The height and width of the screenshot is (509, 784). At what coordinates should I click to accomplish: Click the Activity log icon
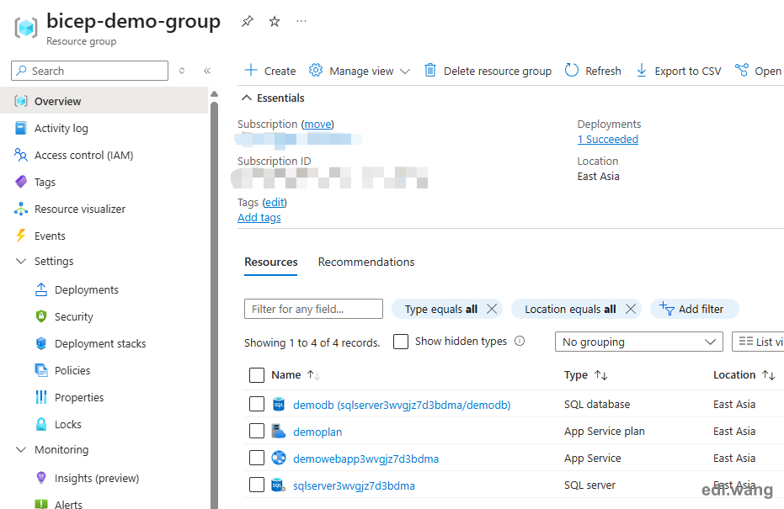[21, 129]
